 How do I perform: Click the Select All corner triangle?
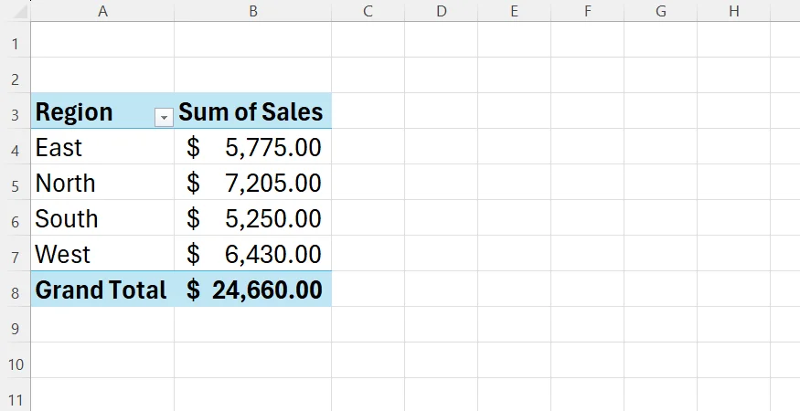click(x=20, y=11)
